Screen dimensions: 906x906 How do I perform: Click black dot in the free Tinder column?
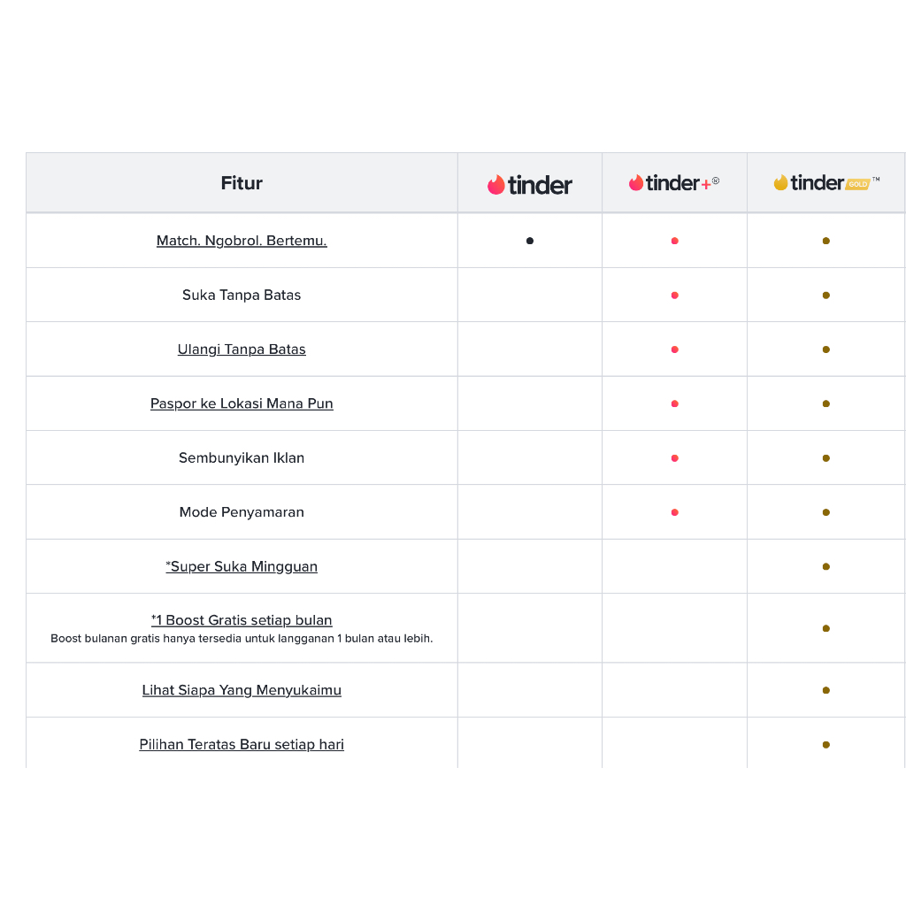530,241
